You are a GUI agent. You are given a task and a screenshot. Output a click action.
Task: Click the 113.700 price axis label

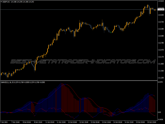tap(161, 22)
